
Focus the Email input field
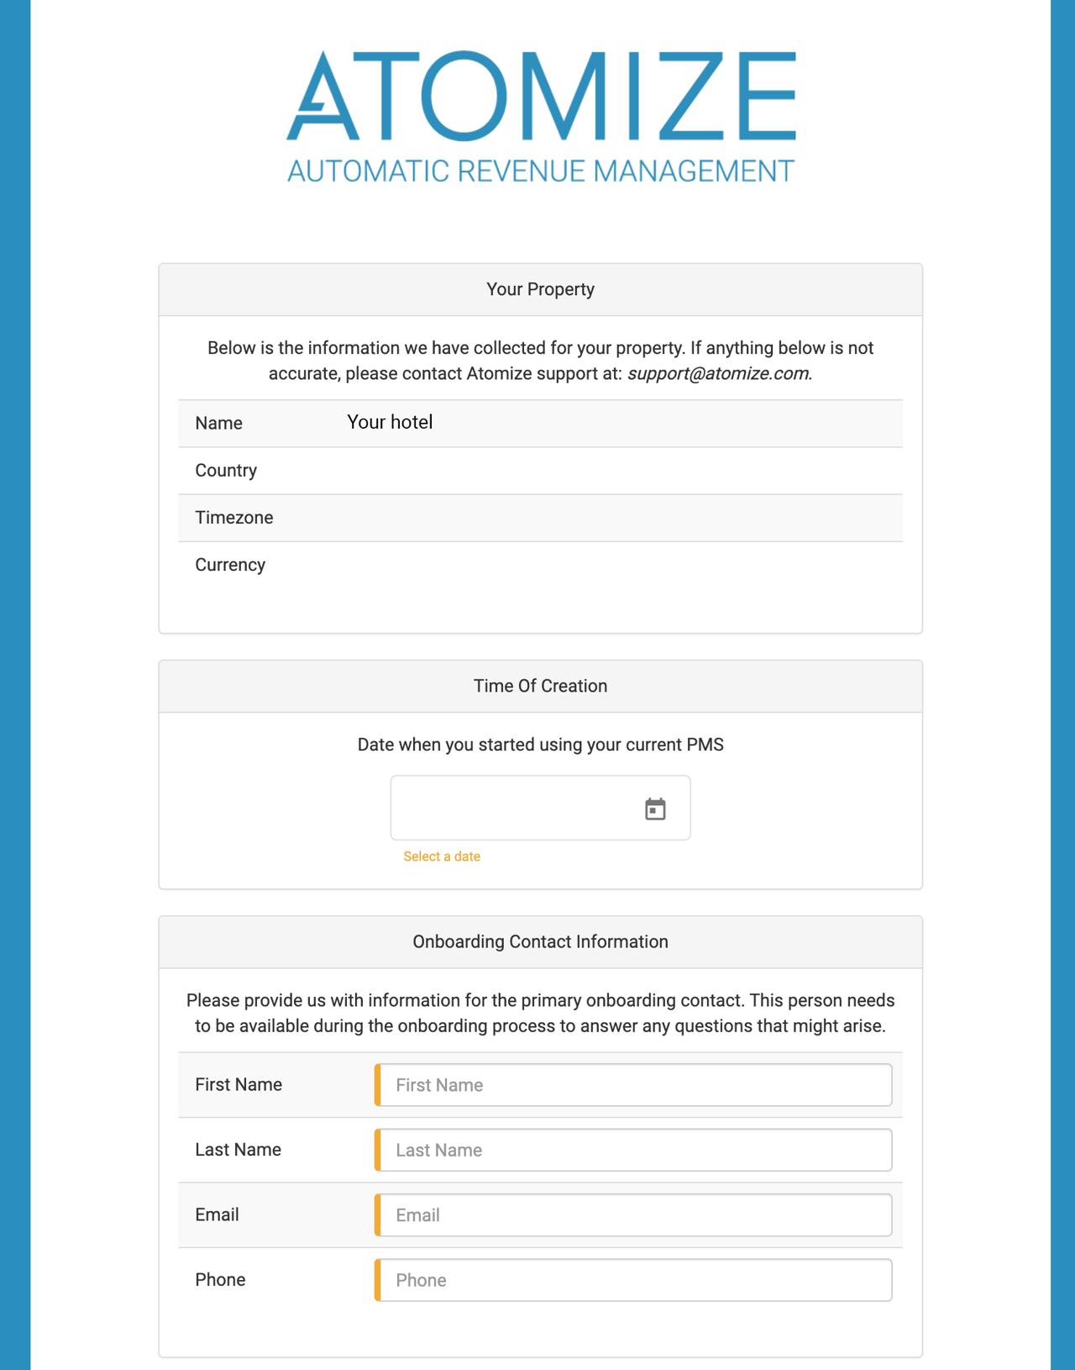pyautogui.click(x=634, y=1215)
